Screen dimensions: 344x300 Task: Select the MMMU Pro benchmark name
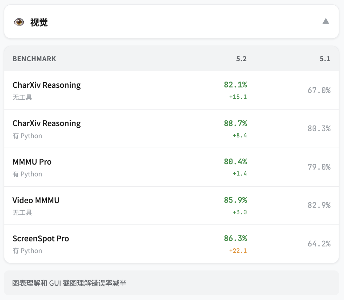tap(32, 162)
